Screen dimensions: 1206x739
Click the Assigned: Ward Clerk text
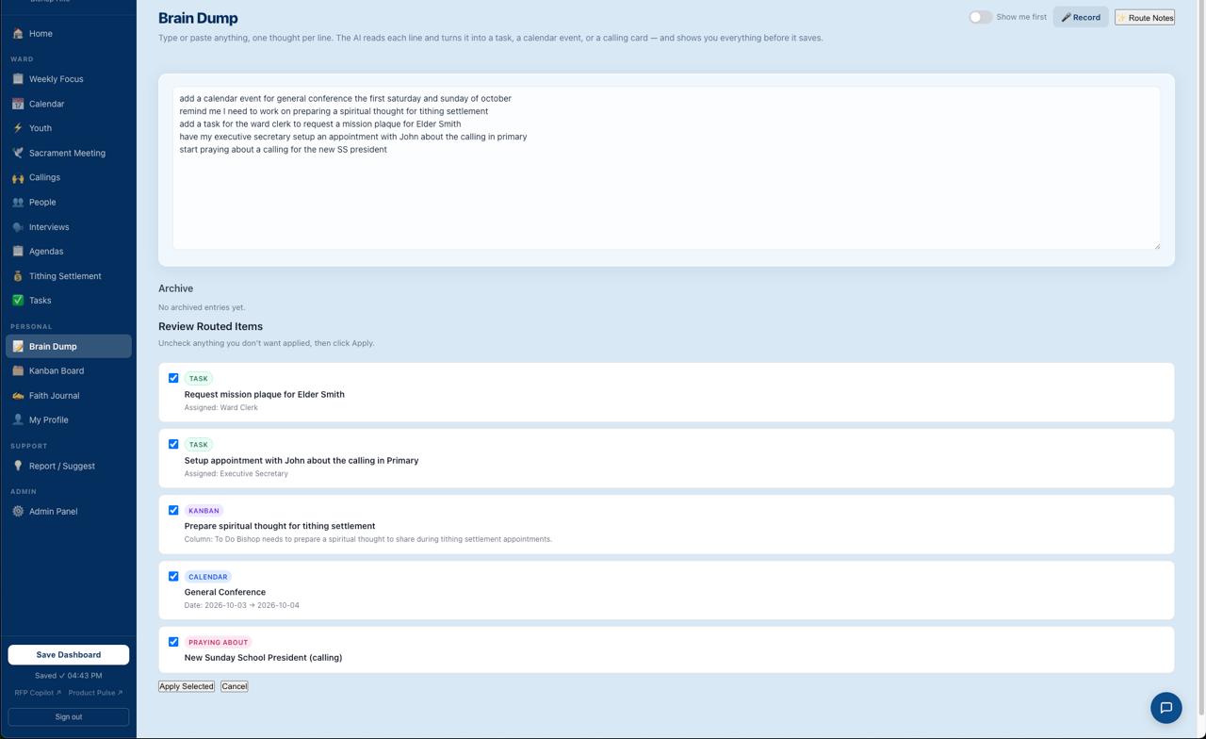click(x=221, y=408)
